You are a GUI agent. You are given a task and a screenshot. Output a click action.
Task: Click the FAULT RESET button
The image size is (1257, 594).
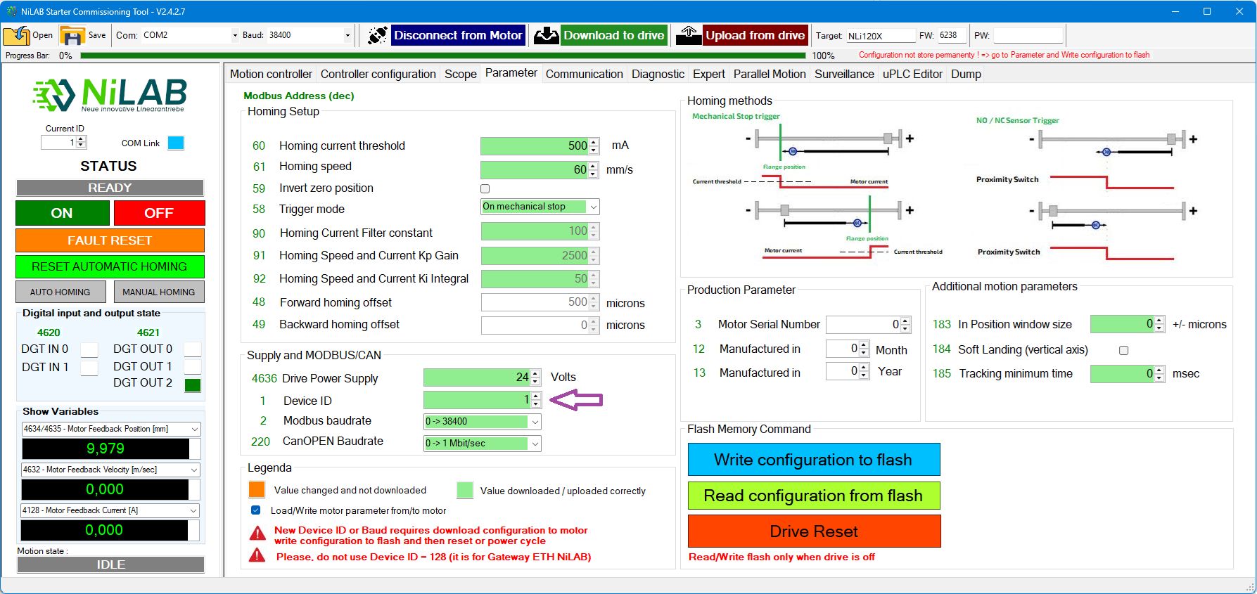110,240
